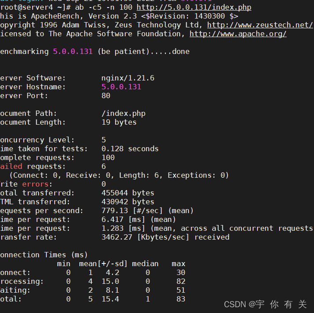Click the red 'ailed' failed requests label

[x=11, y=166]
